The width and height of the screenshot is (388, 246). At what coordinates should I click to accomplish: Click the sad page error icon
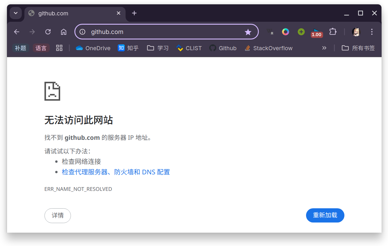tap(52, 91)
